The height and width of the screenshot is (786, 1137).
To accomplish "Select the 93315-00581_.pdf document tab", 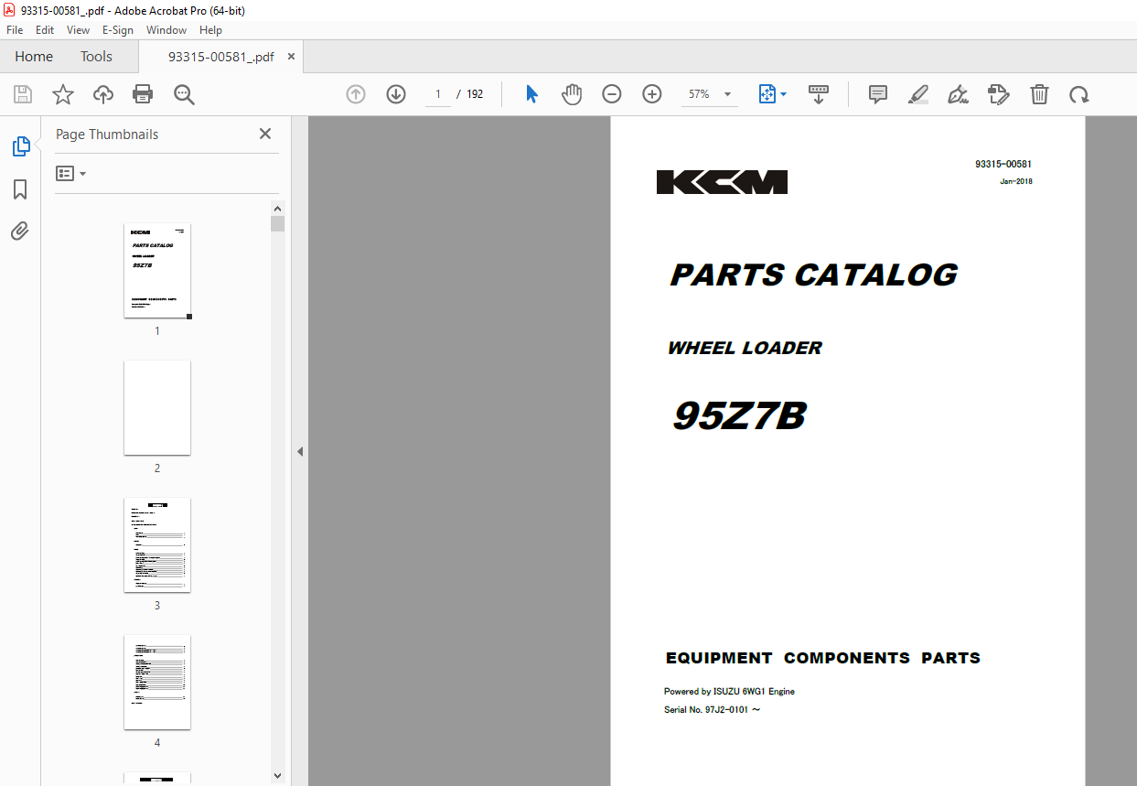I will click(220, 56).
